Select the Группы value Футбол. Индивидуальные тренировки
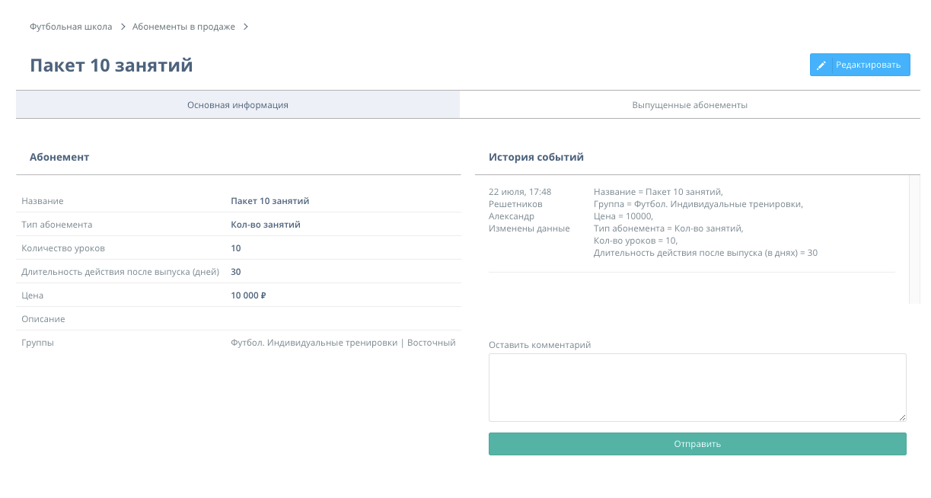Image resolution: width=931 pixels, height=498 pixels. pos(314,343)
